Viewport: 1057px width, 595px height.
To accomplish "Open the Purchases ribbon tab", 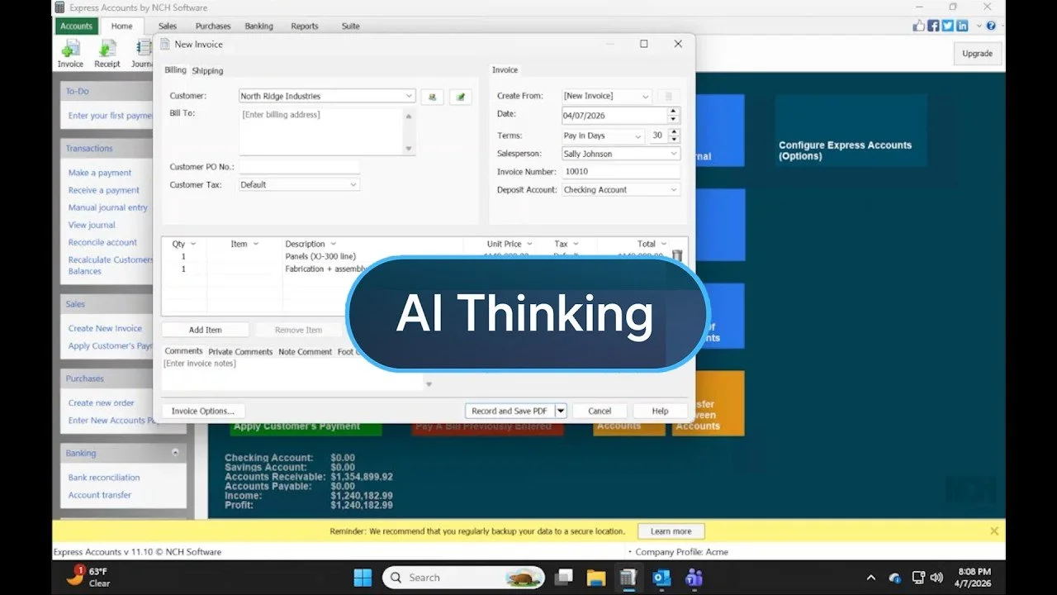I will [x=213, y=26].
